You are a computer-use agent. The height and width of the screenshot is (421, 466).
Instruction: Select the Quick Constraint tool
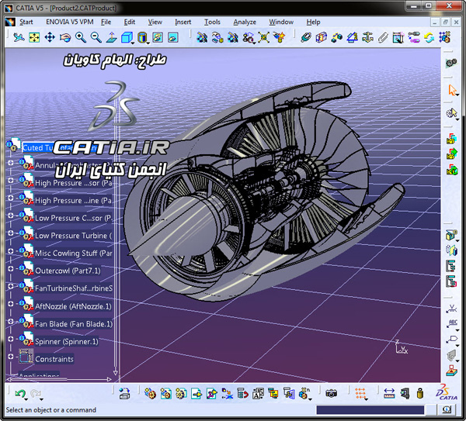pyautogui.click(x=398, y=38)
